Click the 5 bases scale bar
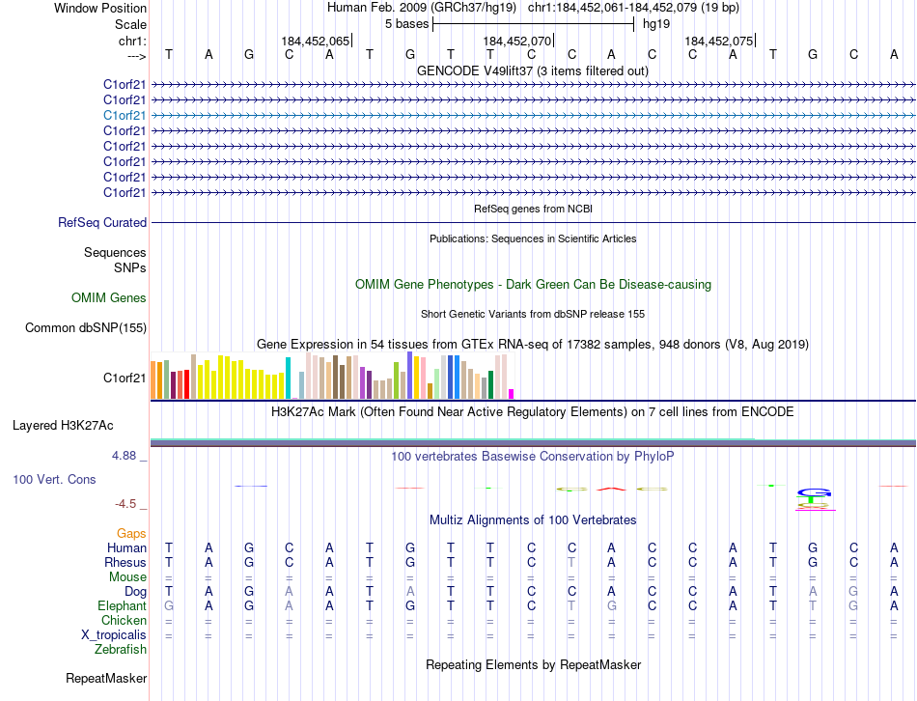Screen dimensions: 917x701 [x=533, y=24]
